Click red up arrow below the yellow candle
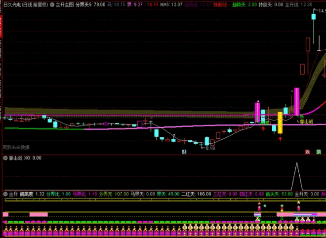This screenshot has width=326, height=238. click(280, 139)
